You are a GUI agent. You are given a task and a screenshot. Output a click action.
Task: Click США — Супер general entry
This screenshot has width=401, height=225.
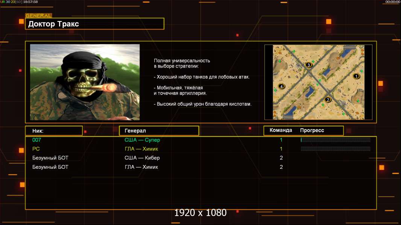(142, 140)
